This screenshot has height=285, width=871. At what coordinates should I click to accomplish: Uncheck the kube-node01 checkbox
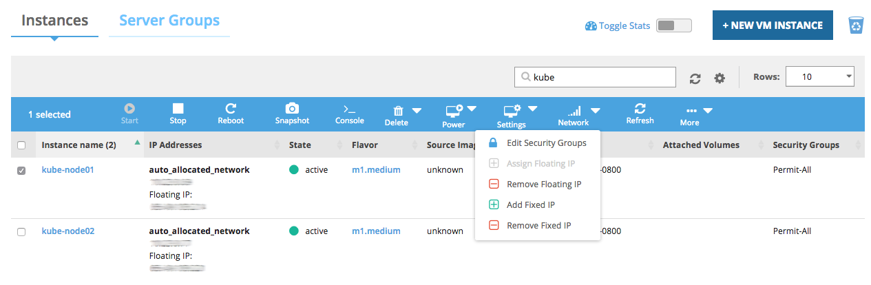pyautogui.click(x=21, y=171)
